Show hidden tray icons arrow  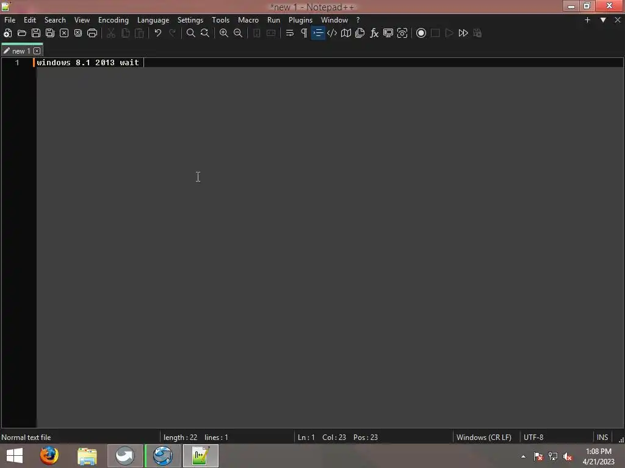click(x=523, y=456)
